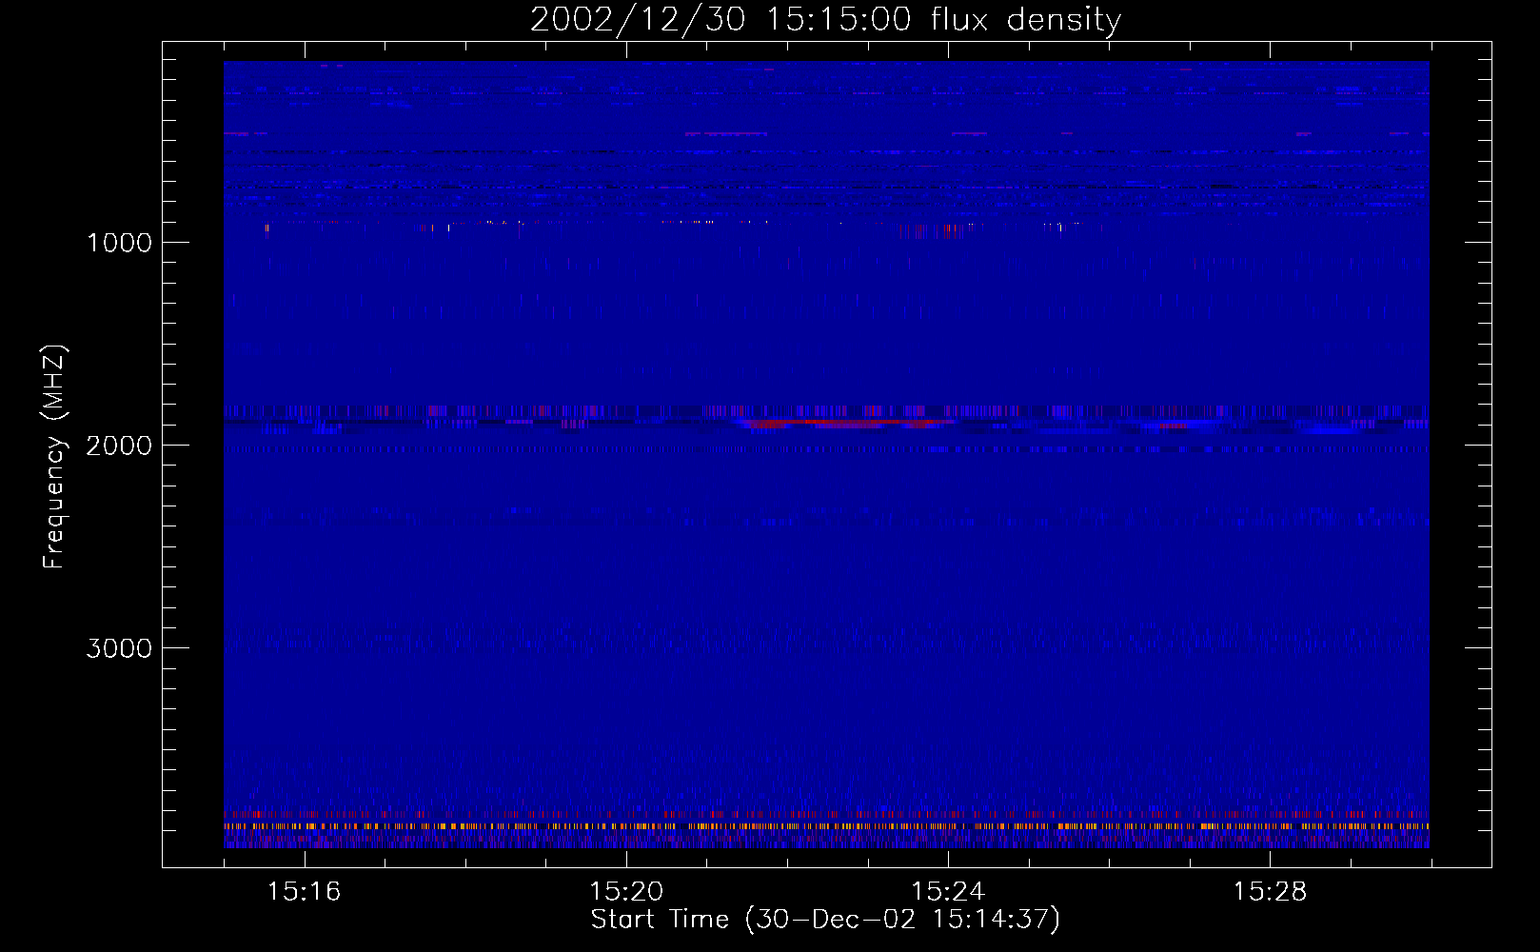This screenshot has width=1540, height=952.
Task: Click the 15:16 time tick label
Action: pyautogui.click(x=304, y=892)
